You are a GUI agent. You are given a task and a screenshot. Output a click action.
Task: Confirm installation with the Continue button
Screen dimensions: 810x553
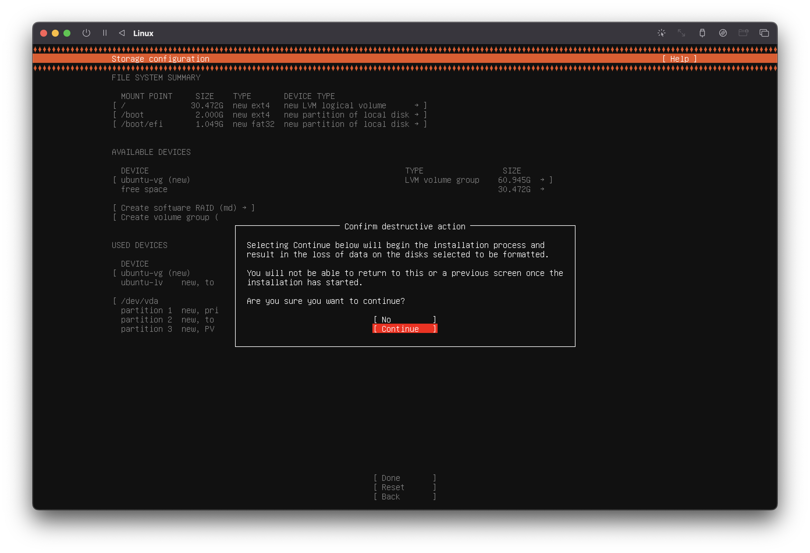[x=404, y=329]
